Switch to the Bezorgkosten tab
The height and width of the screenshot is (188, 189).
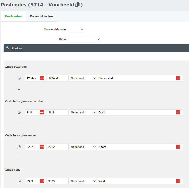42,16
